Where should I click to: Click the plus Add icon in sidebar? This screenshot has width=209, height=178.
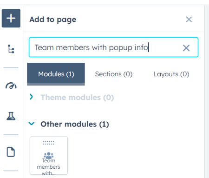[x=11, y=18]
